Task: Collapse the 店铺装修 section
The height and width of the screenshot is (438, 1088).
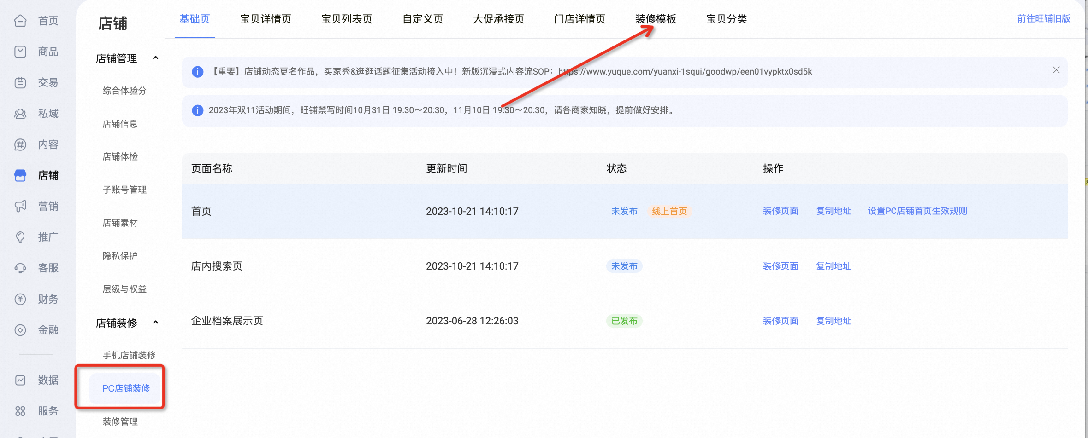Action: point(155,322)
